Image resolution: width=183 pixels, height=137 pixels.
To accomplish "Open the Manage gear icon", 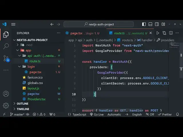I will pos(6,106).
